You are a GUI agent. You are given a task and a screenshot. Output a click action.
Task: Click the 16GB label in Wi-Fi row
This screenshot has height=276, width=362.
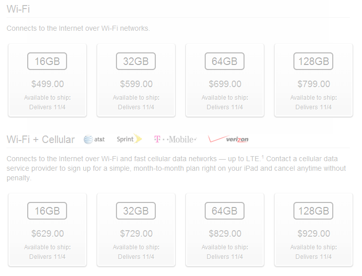(47, 61)
